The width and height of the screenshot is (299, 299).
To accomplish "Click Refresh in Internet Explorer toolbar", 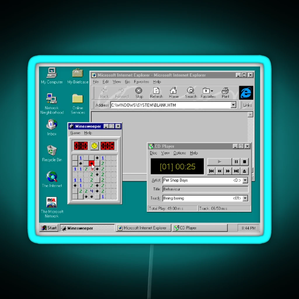I will point(156,93).
